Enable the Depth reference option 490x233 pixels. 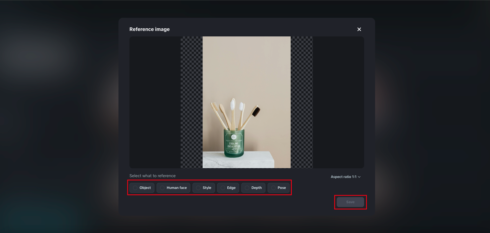253,188
